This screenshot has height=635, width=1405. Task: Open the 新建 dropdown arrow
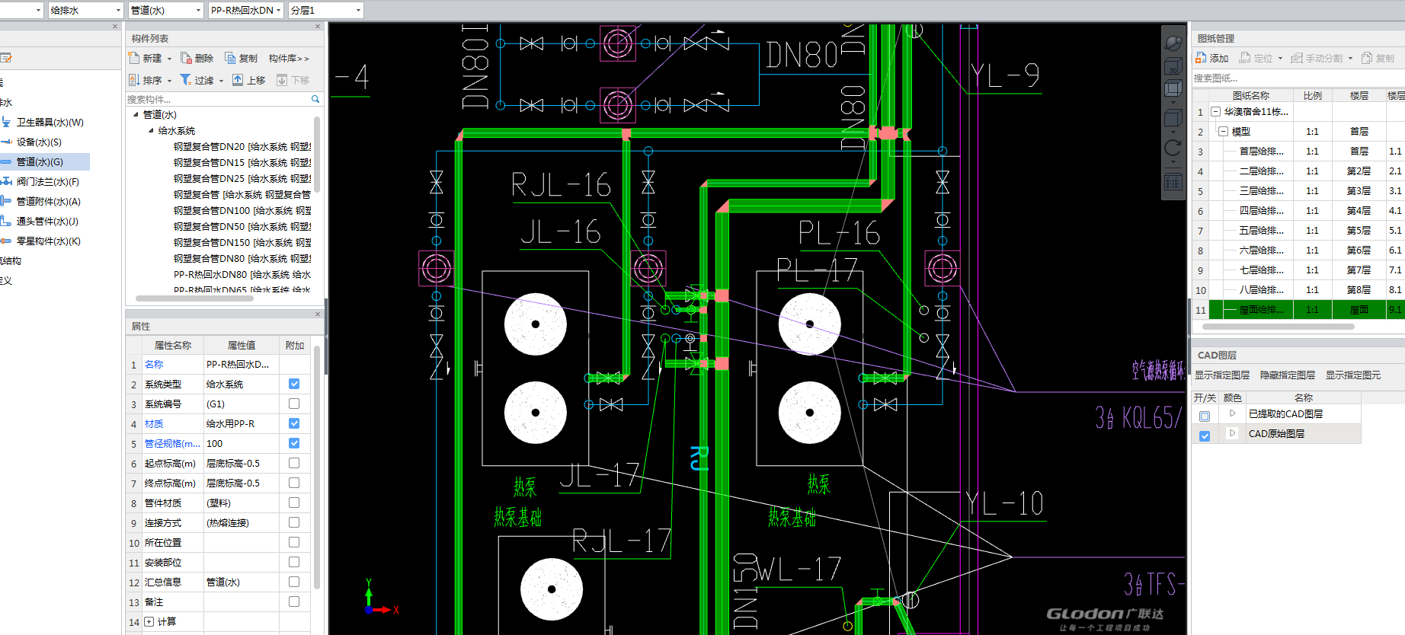pos(169,59)
